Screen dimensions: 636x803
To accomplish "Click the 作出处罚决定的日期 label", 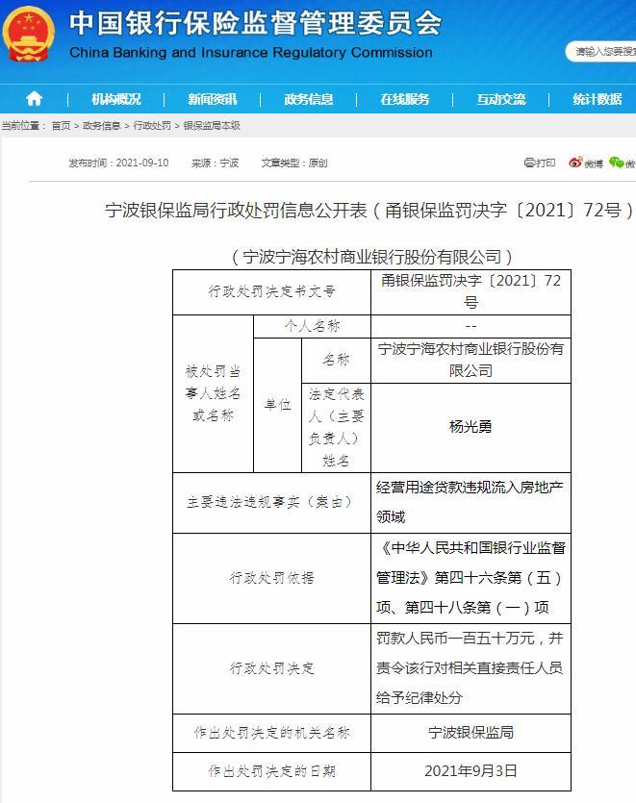I will click(271, 771).
